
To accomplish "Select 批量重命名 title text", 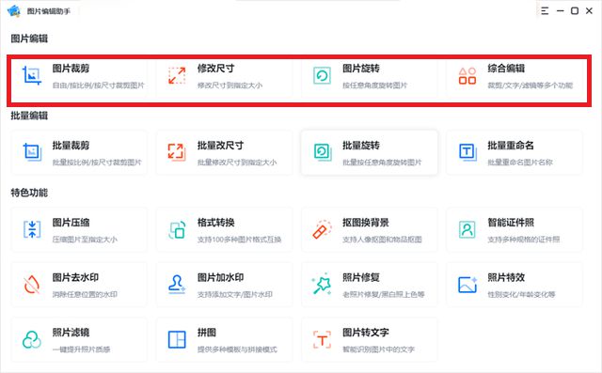I will 511,146.
